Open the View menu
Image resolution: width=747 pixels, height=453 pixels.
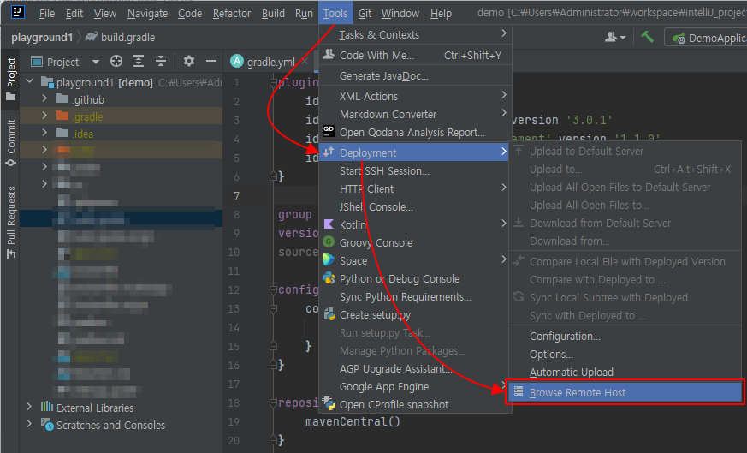click(104, 14)
